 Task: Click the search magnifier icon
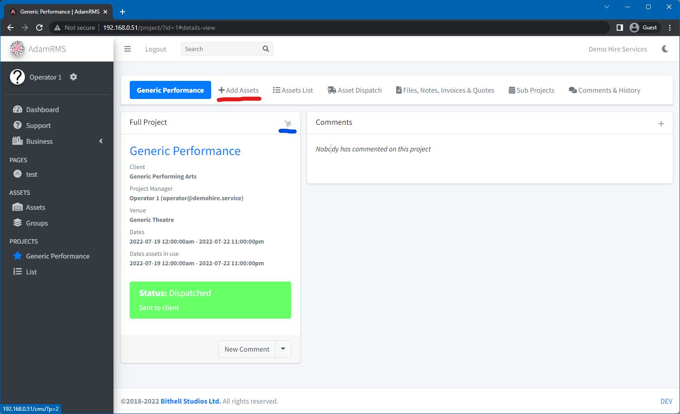point(265,49)
